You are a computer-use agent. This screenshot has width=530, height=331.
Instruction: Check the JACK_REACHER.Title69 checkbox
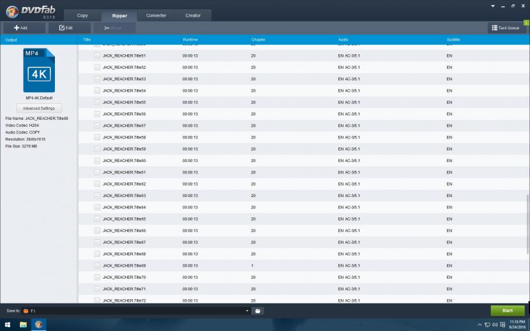click(x=97, y=265)
